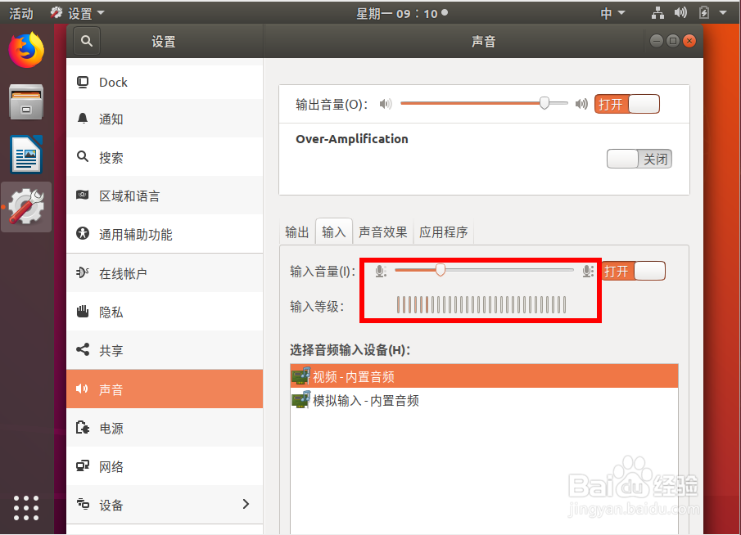The width and height of the screenshot is (741, 535).
Task: Click the microphone icon beside input volume
Action: [x=379, y=270]
